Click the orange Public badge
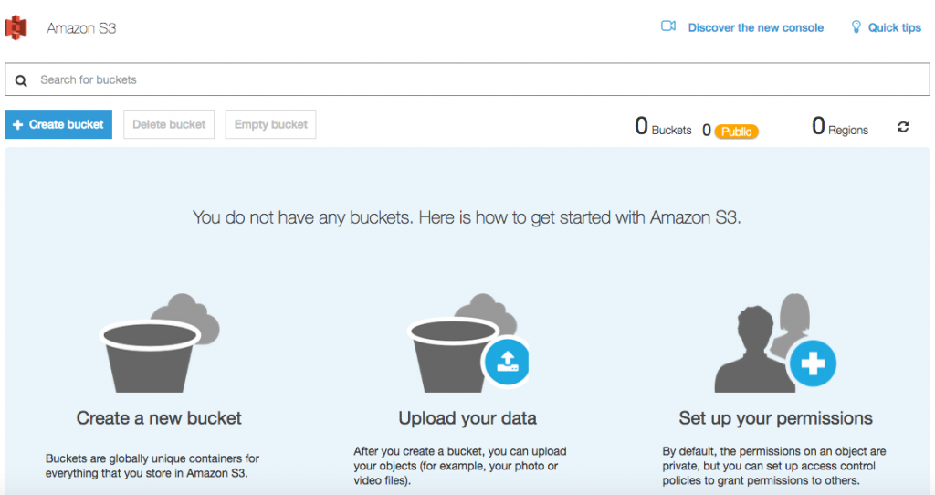The image size is (935, 495). [x=736, y=132]
